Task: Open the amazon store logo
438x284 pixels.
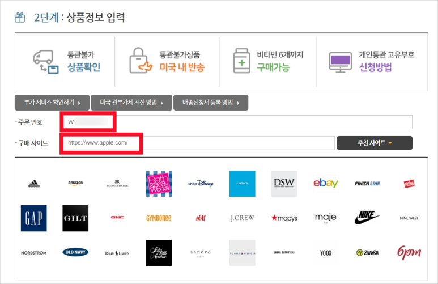Action: [75, 183]
